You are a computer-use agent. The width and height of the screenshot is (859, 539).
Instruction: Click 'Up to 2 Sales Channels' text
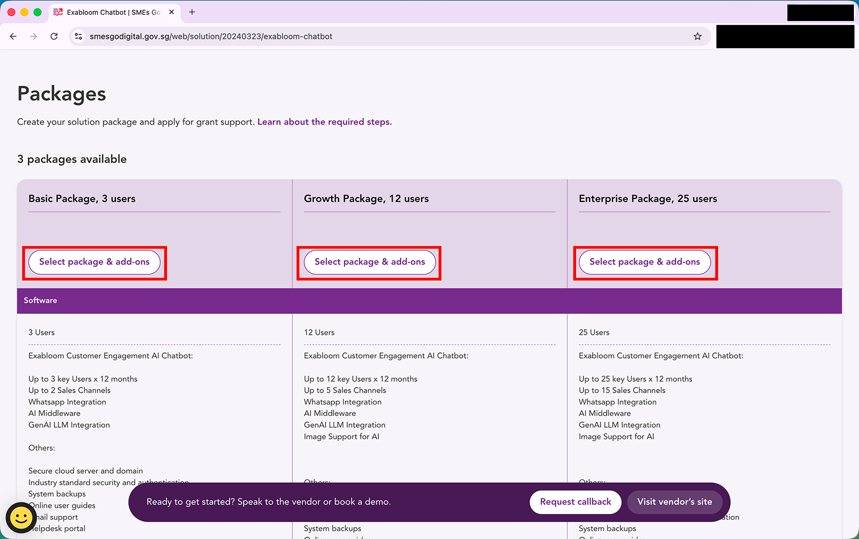click(x=69, y=390)
